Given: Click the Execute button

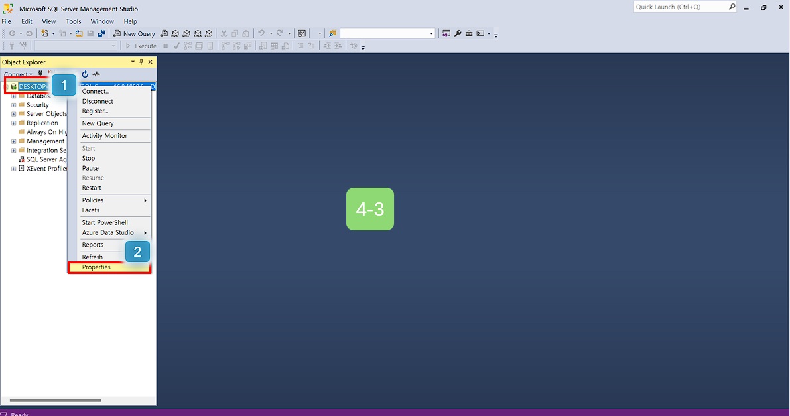Looking at the screenshot, I should coord(141,46).
